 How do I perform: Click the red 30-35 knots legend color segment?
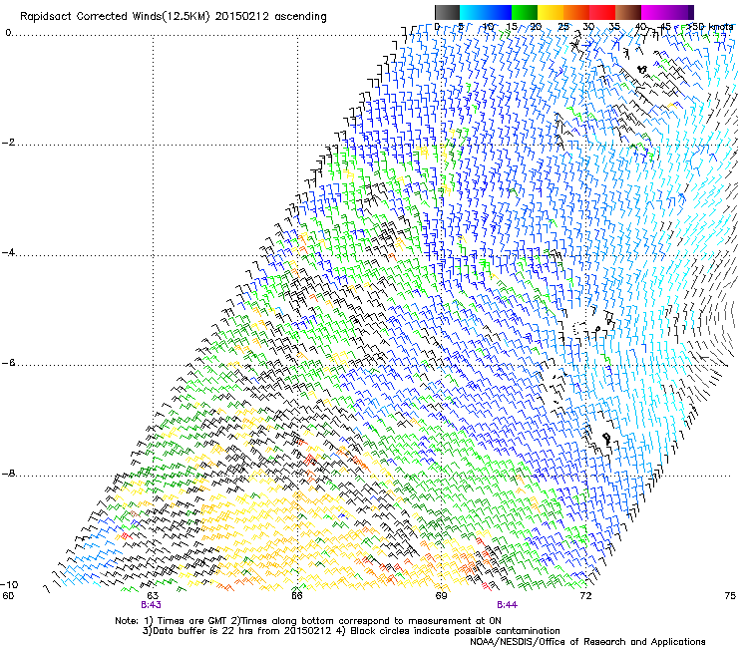602,12
